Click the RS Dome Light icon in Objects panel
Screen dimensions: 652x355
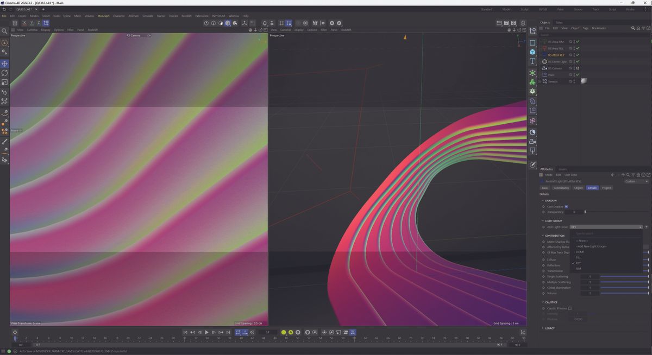click(544, 61)
